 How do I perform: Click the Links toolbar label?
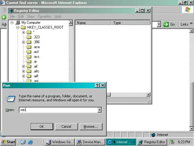point(184,24)
